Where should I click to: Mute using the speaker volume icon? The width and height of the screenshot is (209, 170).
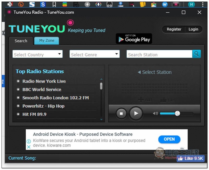[155, 113]
